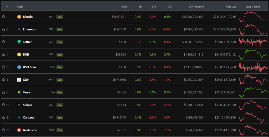Click the Avalanche red logo icon

(x=19, y=130)
